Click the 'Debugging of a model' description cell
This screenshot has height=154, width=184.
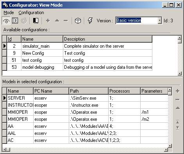107,67
